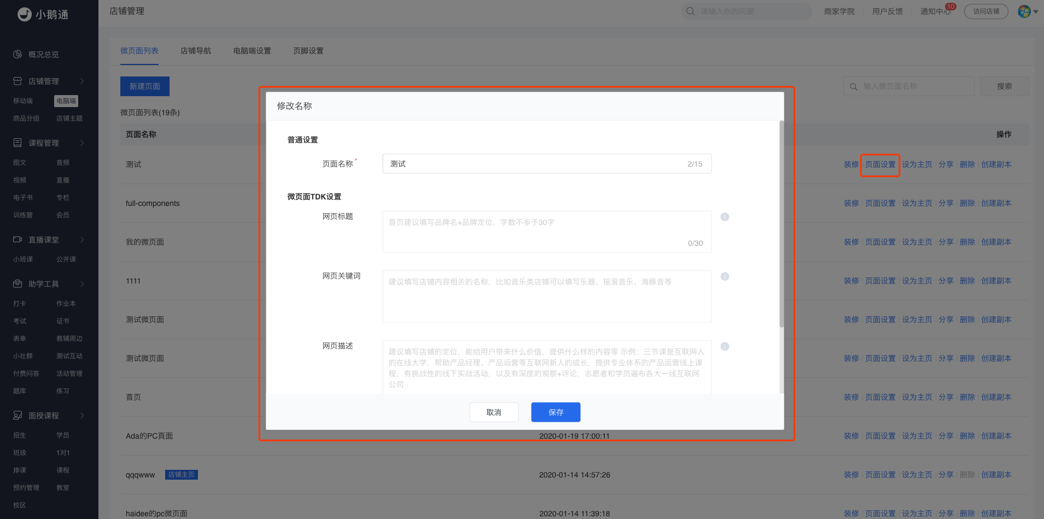Click the 面授课程 icon in sidebar
The height and width of the screenshot is (519, 1044).
[x=18, y=416]
